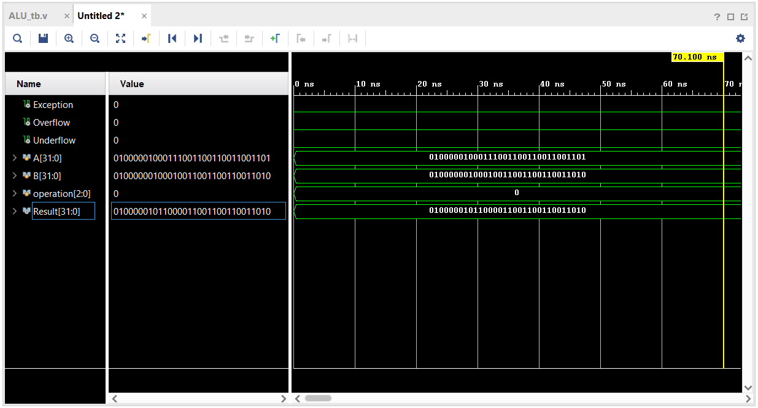Viewport: 758px width, 408px height.
Task: Add a marker at the cursor
Action: (276, 38)
